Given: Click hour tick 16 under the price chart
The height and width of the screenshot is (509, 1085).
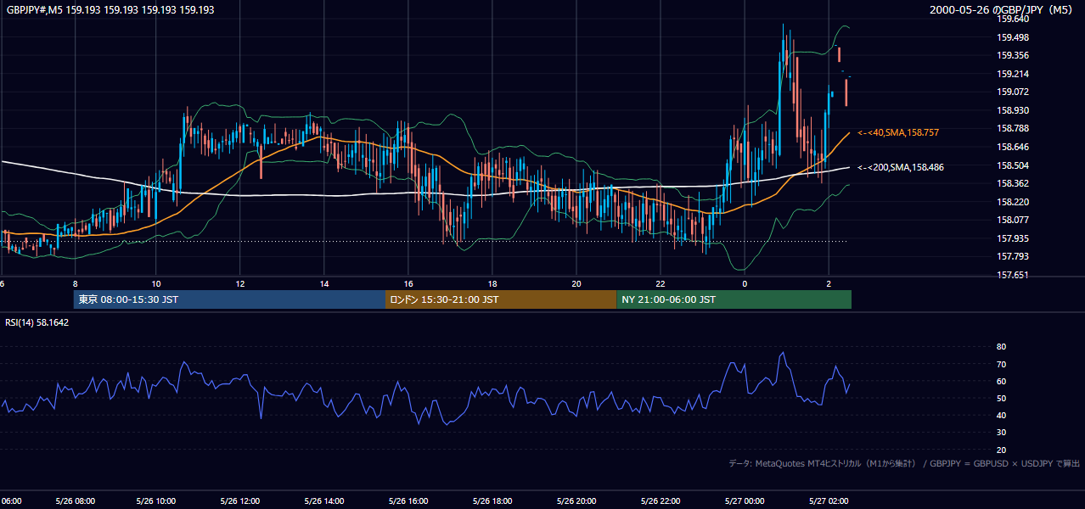Looking at the screenshot, I should 408,283.
